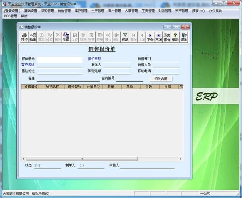Open the 销售管理 menu

pos(64,11)
